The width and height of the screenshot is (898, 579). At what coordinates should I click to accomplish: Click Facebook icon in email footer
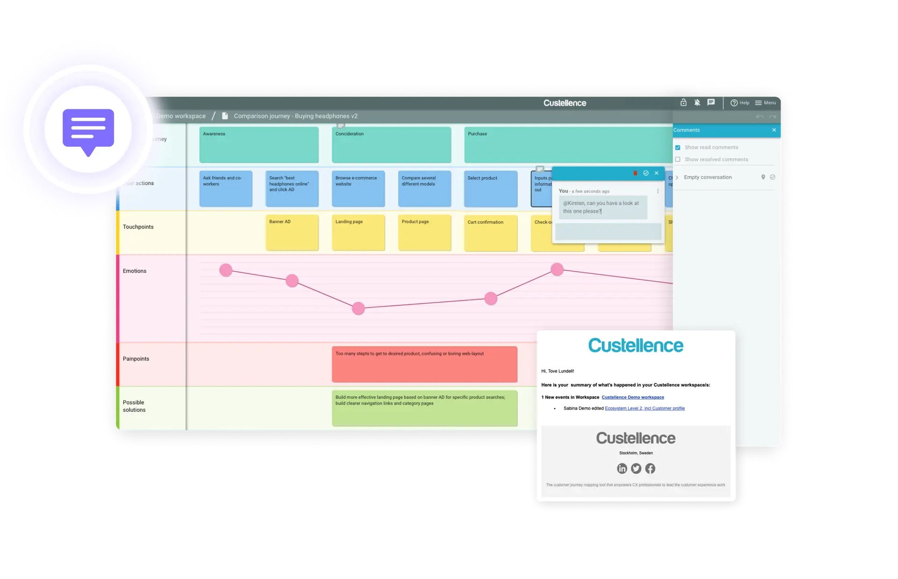point(650,468)
